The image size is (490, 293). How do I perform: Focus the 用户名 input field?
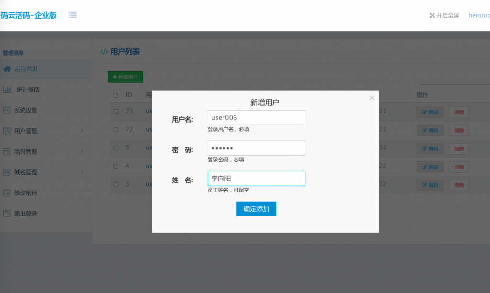(x=256, y=118)
